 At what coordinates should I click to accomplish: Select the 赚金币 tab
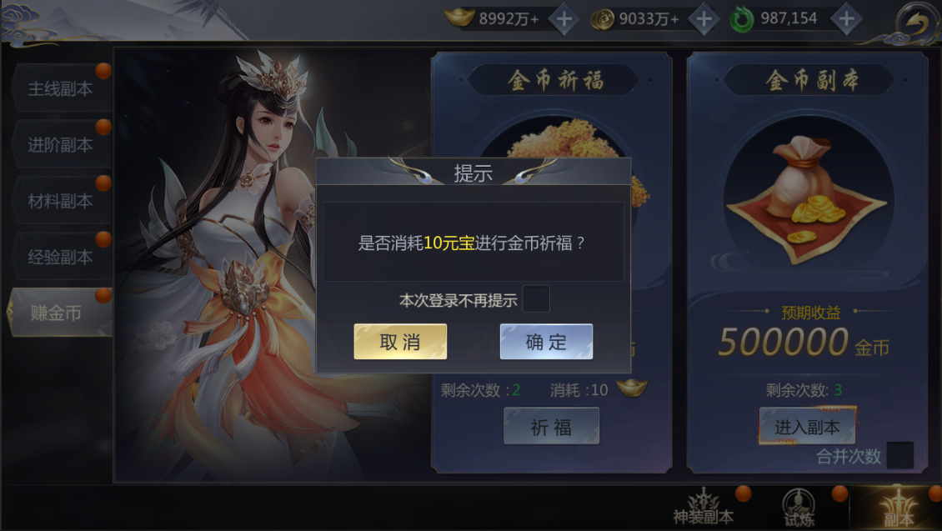[x=59, y=313]
